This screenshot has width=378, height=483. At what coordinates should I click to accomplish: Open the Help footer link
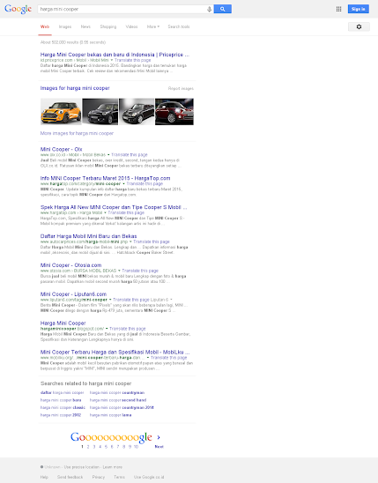tap(44, 477)
